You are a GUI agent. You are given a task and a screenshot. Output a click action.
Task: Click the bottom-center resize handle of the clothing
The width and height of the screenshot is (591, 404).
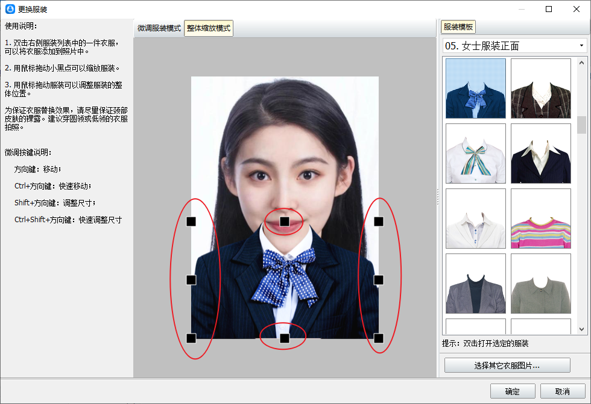(285, 338)
